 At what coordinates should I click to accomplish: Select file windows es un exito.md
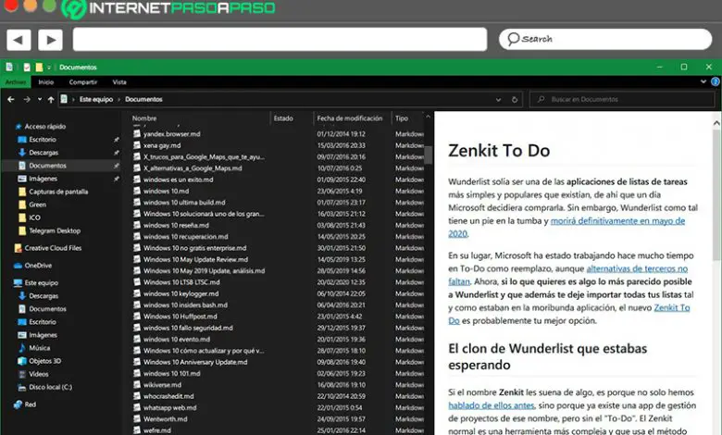tap(179, 180)
